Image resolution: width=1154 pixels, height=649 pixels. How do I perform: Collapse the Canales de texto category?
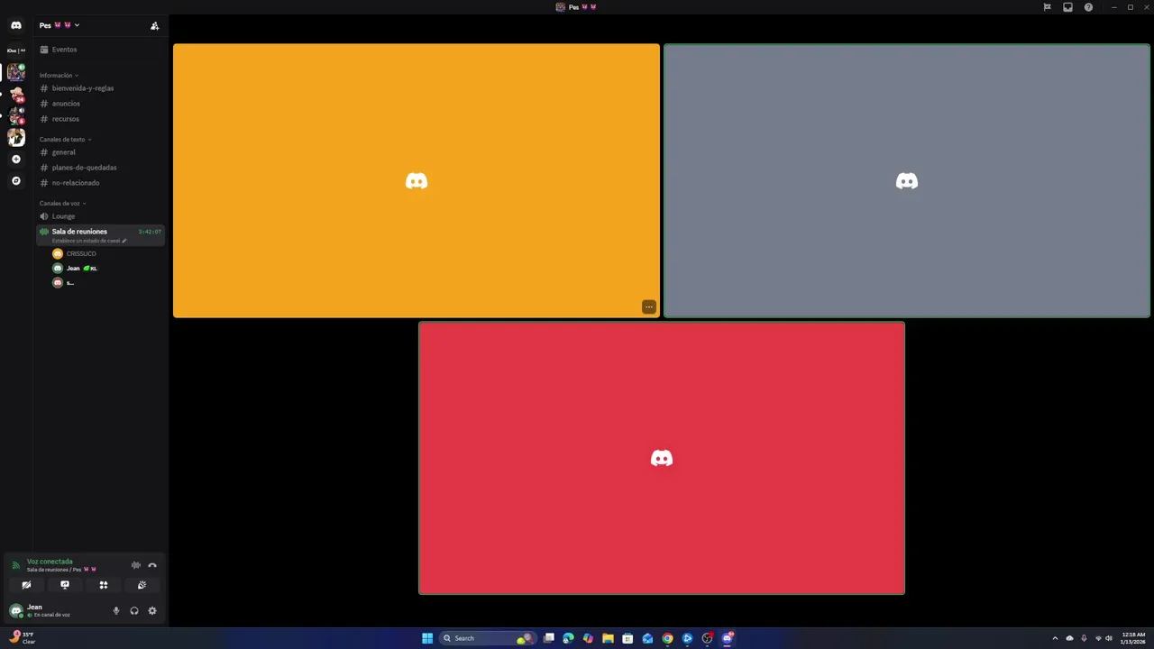(65, 140)
